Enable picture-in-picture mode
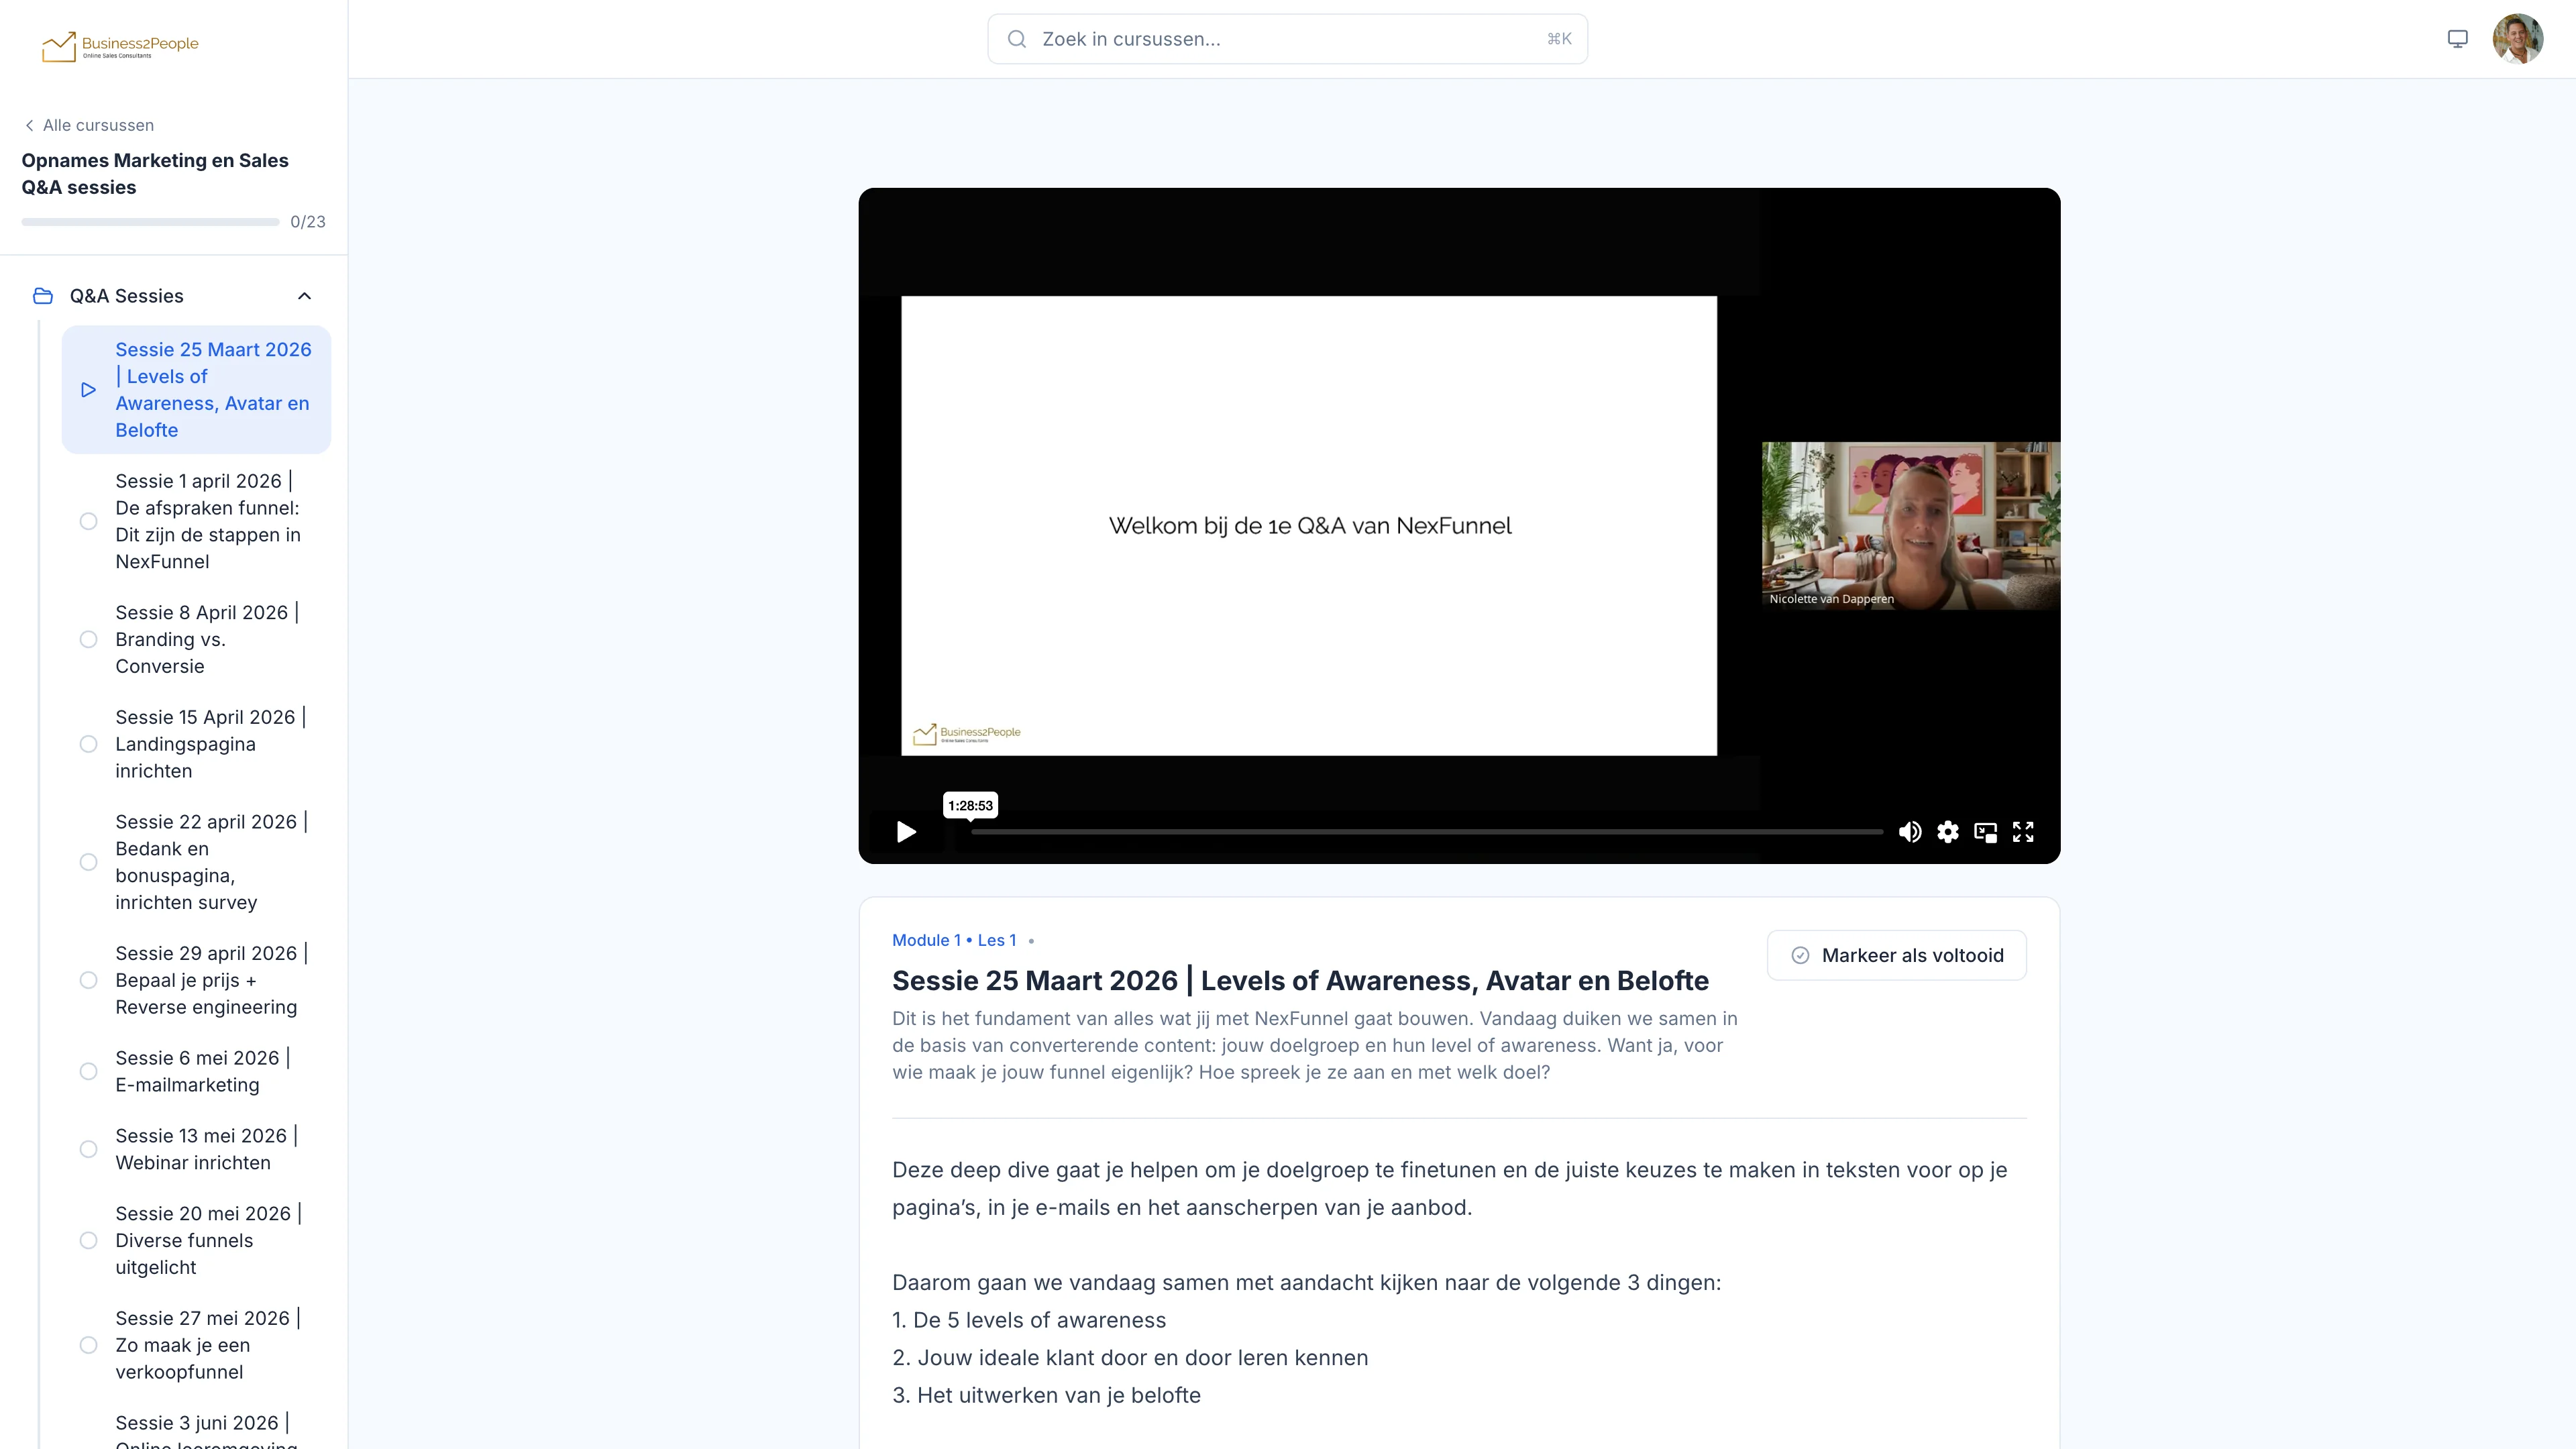This screenshot has height=1449, width=2576. 1986,832
